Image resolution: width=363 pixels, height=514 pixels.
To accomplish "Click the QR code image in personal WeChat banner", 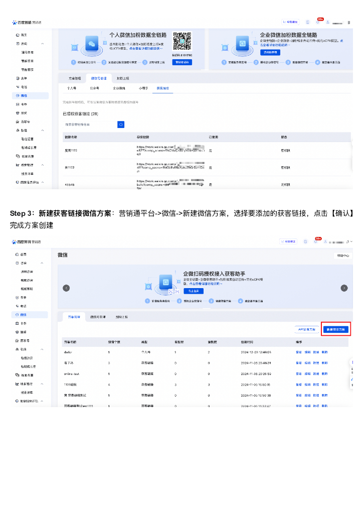I will (x=181, y=41).
